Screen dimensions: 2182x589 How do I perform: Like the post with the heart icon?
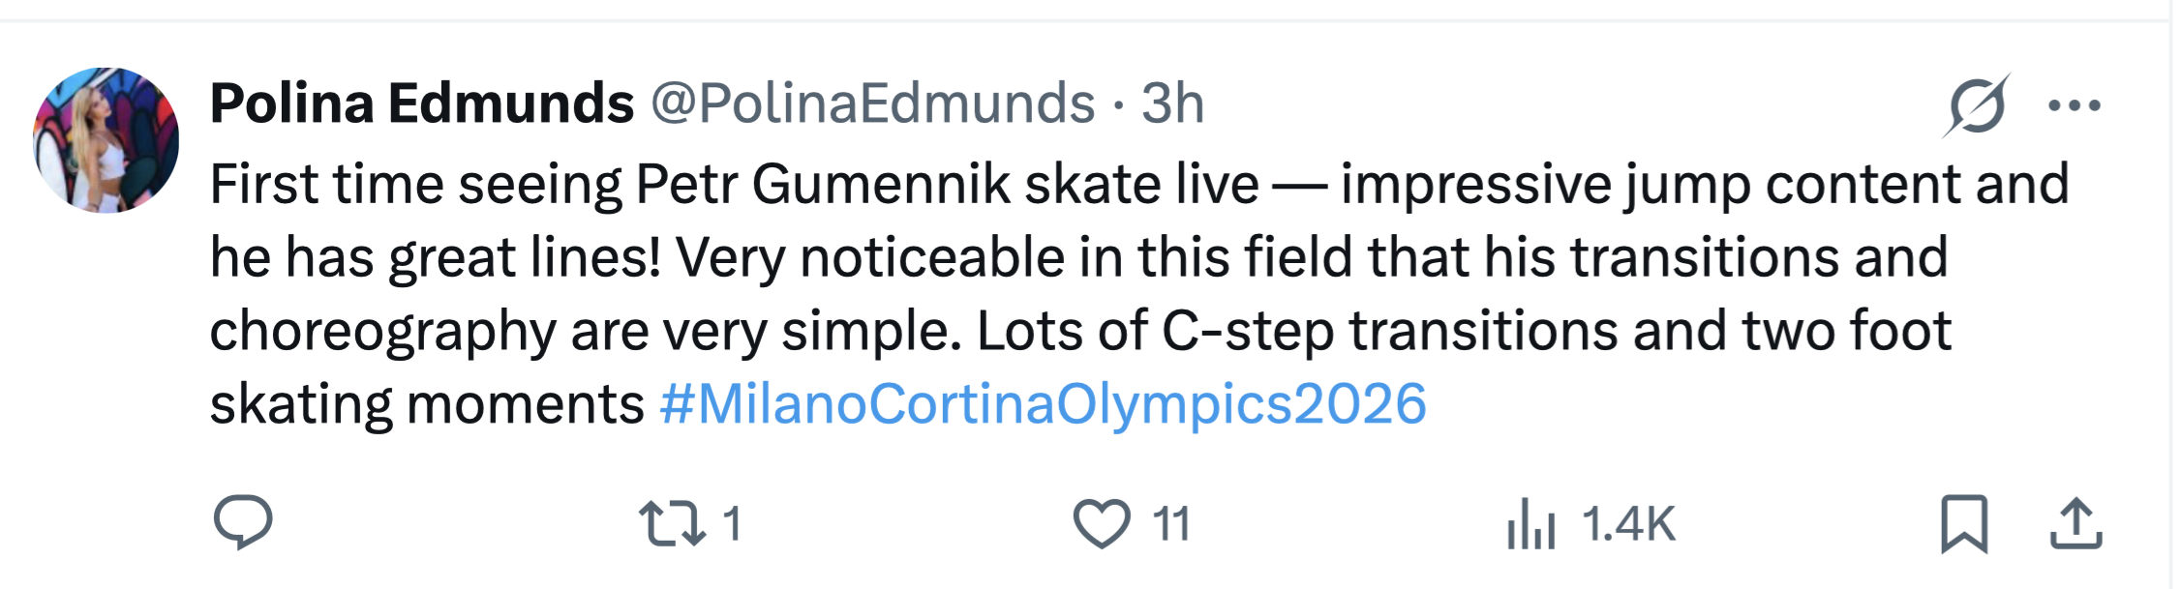[1102, 523]
